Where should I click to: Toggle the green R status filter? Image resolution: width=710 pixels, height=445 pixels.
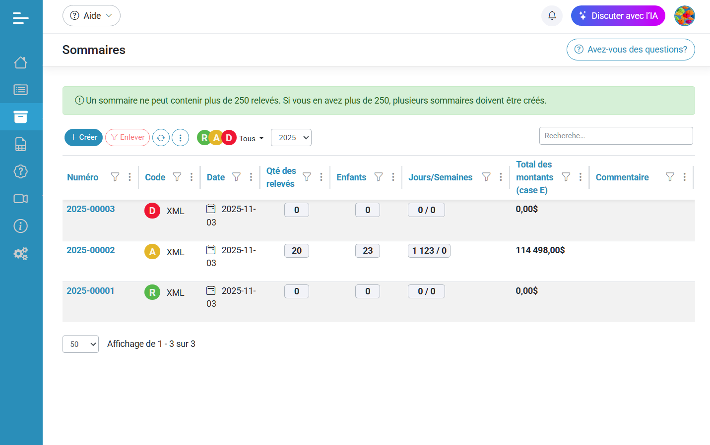(x=204, y=138)
